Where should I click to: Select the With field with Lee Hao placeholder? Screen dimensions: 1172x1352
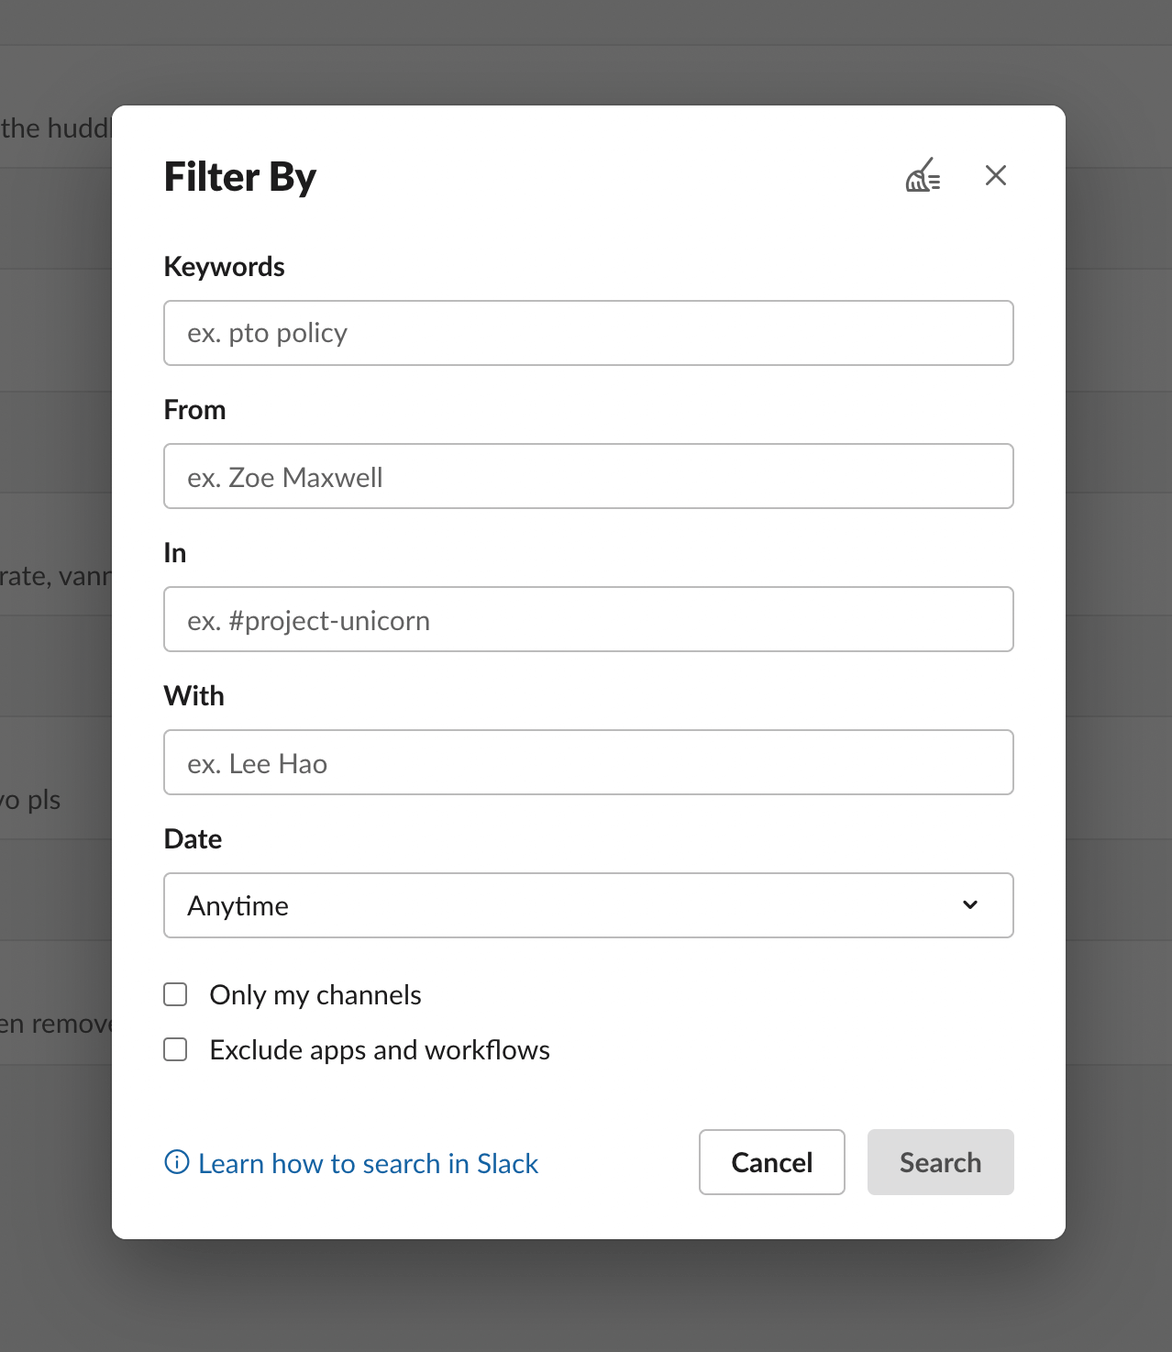588,762
